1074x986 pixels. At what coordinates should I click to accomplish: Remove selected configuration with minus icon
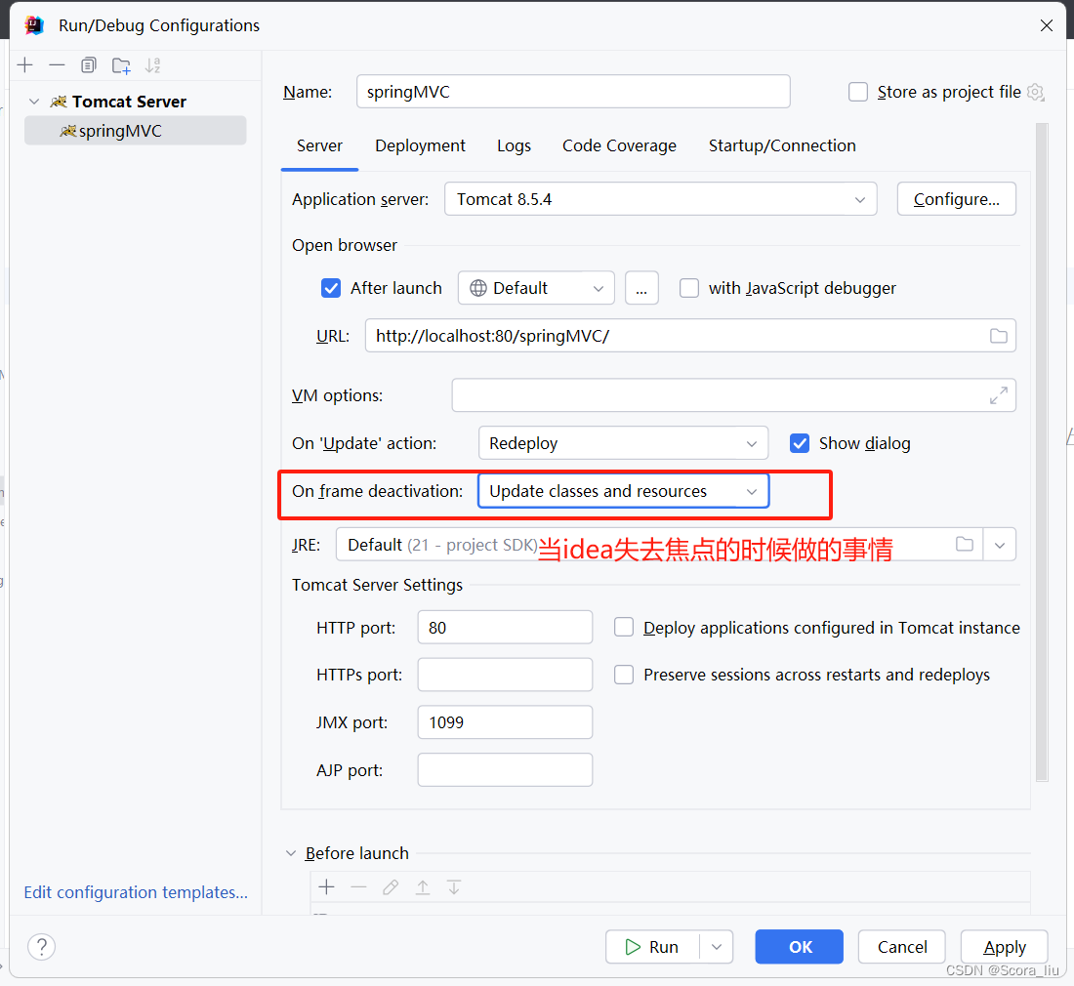pos(57,65)
